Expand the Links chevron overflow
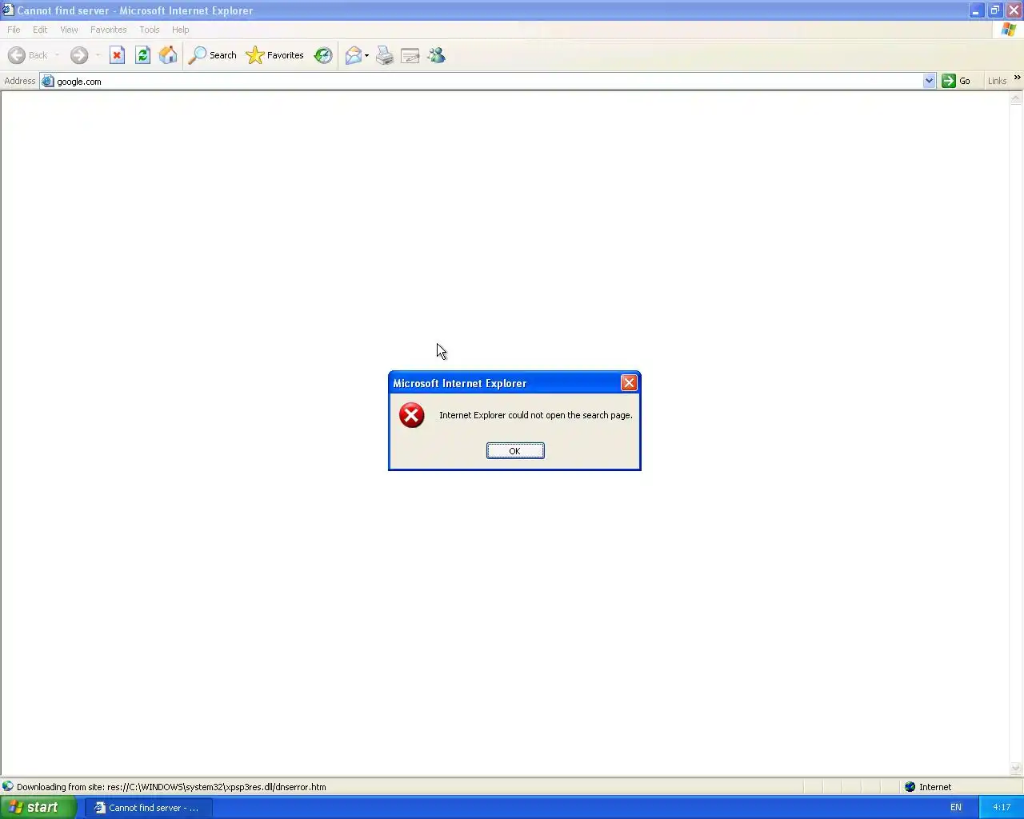Image resolution: width=1024 pixels, height=819 pixels. point(1017,78)
